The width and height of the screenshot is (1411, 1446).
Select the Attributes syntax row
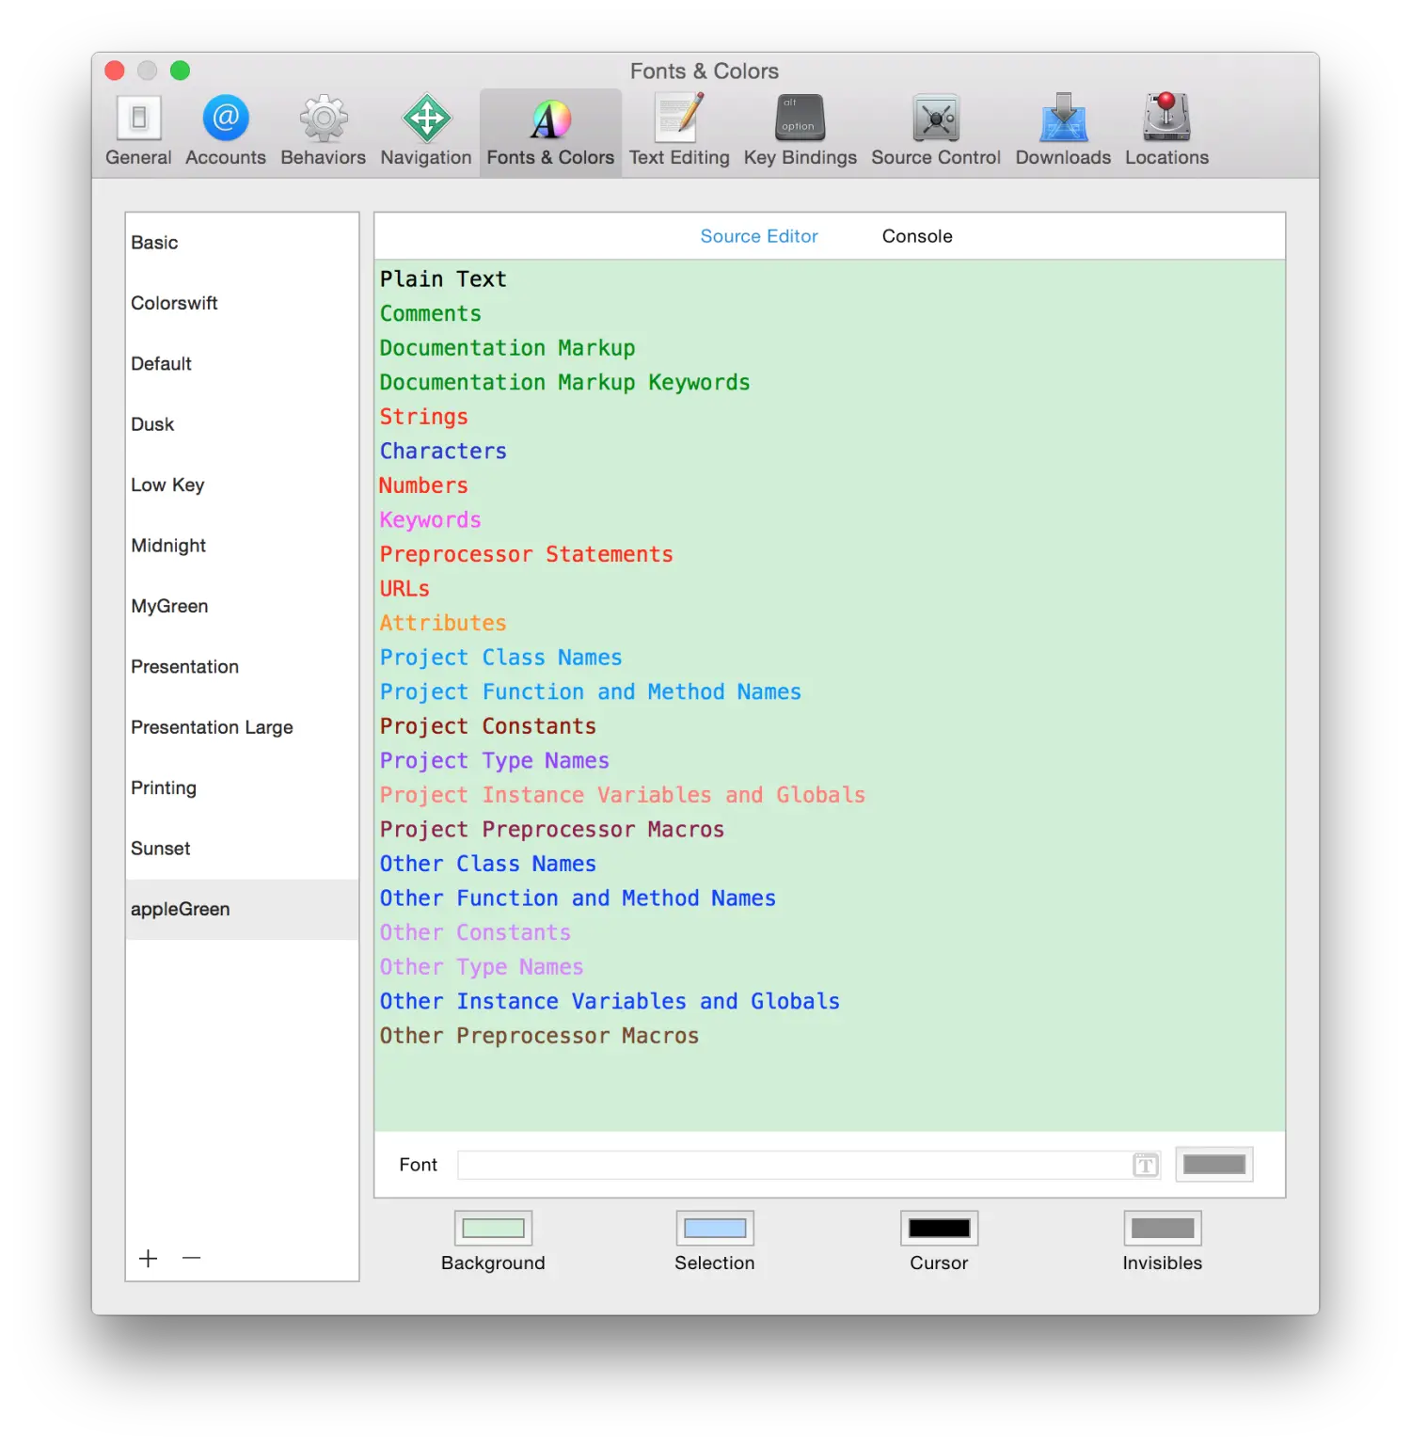click(x=830, y=623)
